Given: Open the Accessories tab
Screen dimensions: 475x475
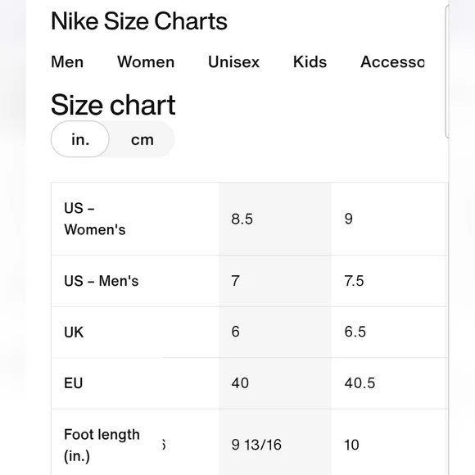Looking at the screenshot, I should click(x=392, y=62).
